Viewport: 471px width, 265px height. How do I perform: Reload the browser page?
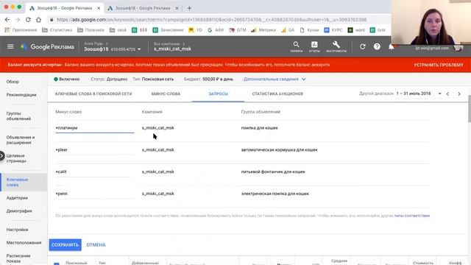(28, 20)
